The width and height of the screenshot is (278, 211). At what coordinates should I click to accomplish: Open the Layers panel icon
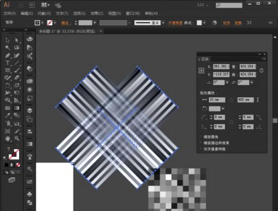pos(29,110)
